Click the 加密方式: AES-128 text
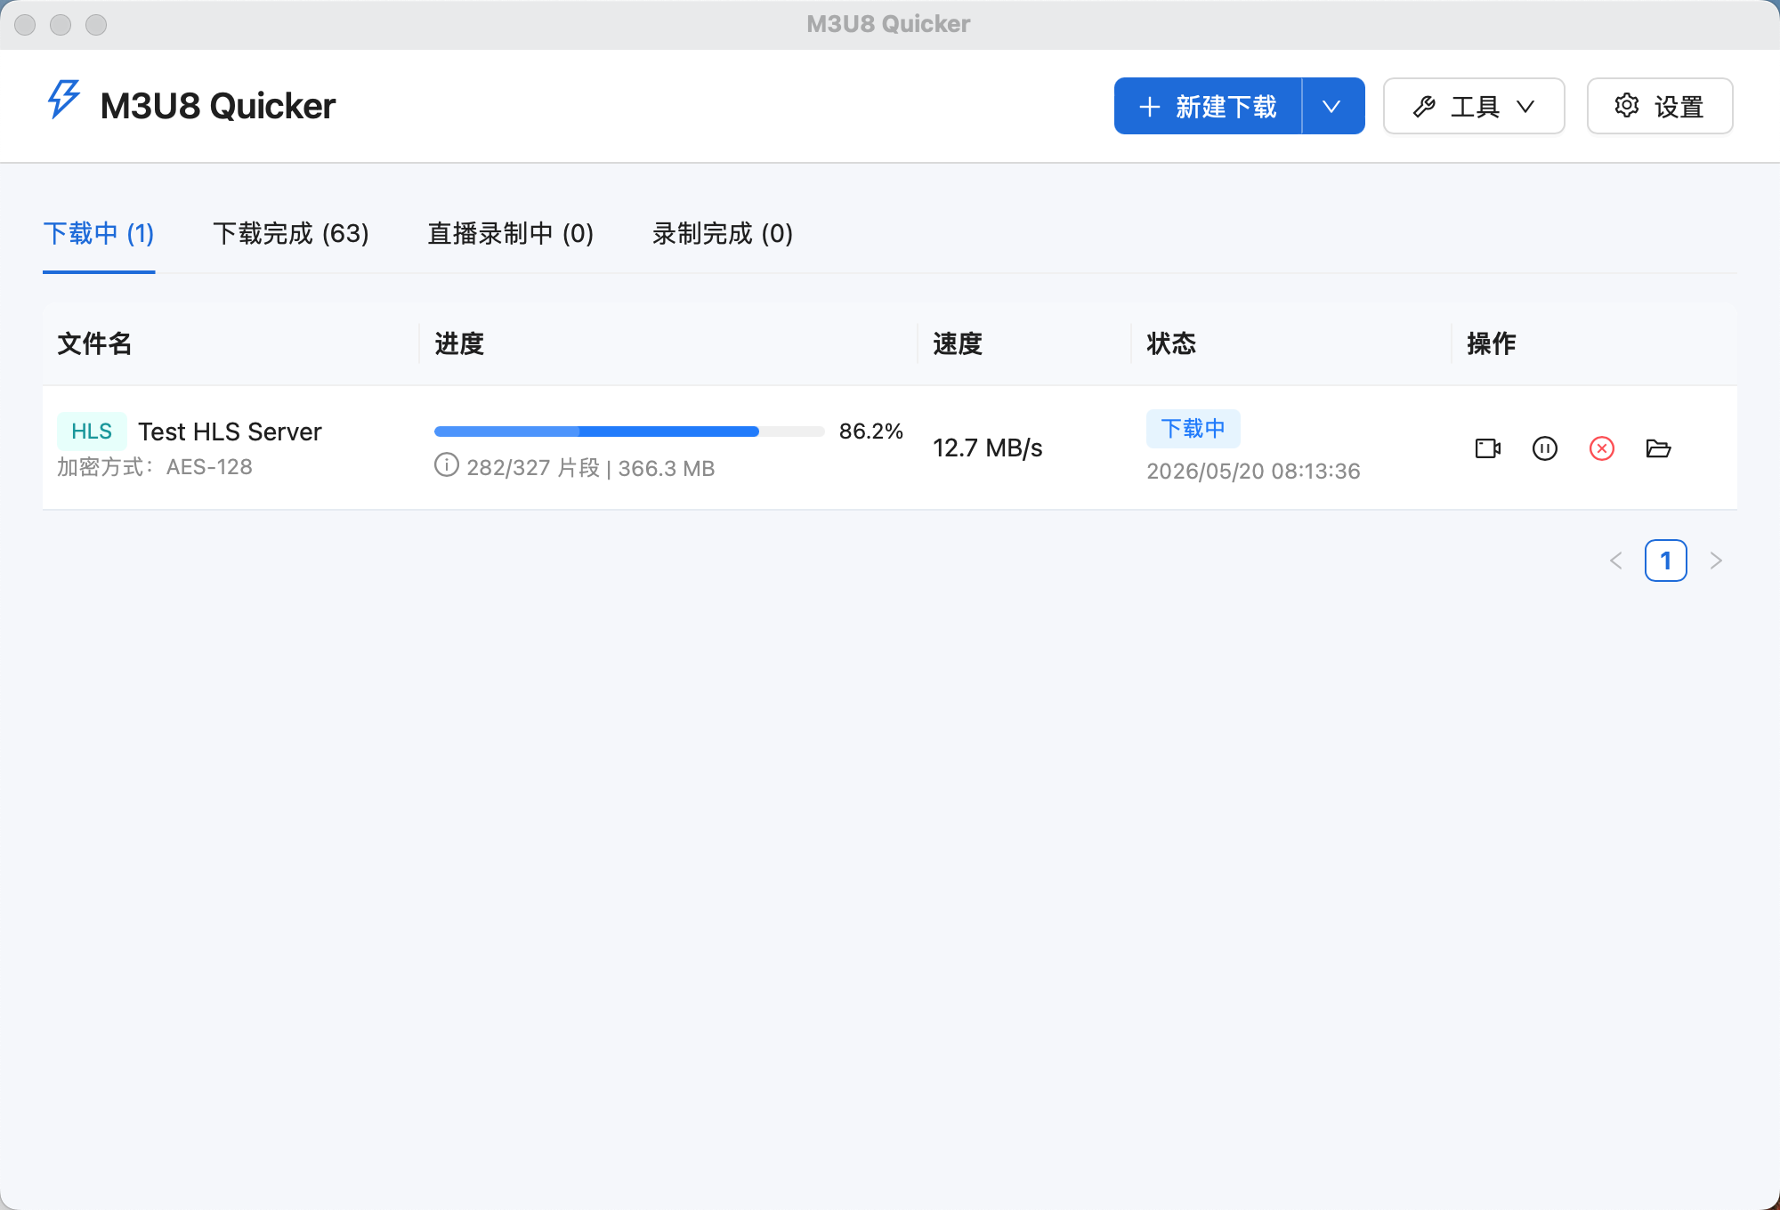The height and width of the screenshot is (1210, 1780). pyautogui.click(x=155, y=467)
